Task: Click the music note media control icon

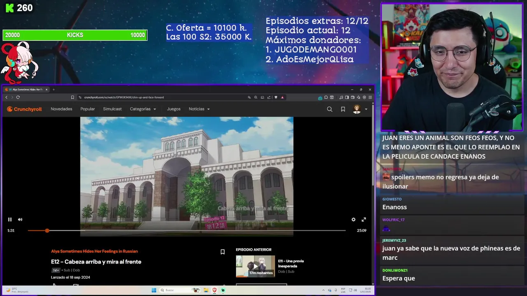Action: pyautogui.click(x=341, y=97)
